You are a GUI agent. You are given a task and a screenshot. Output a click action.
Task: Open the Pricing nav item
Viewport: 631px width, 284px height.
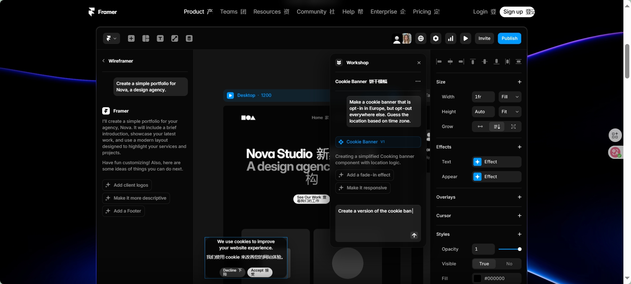pos(426,12)
